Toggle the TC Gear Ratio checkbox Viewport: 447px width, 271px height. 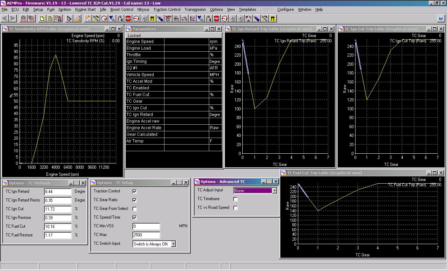coord(134,200)
